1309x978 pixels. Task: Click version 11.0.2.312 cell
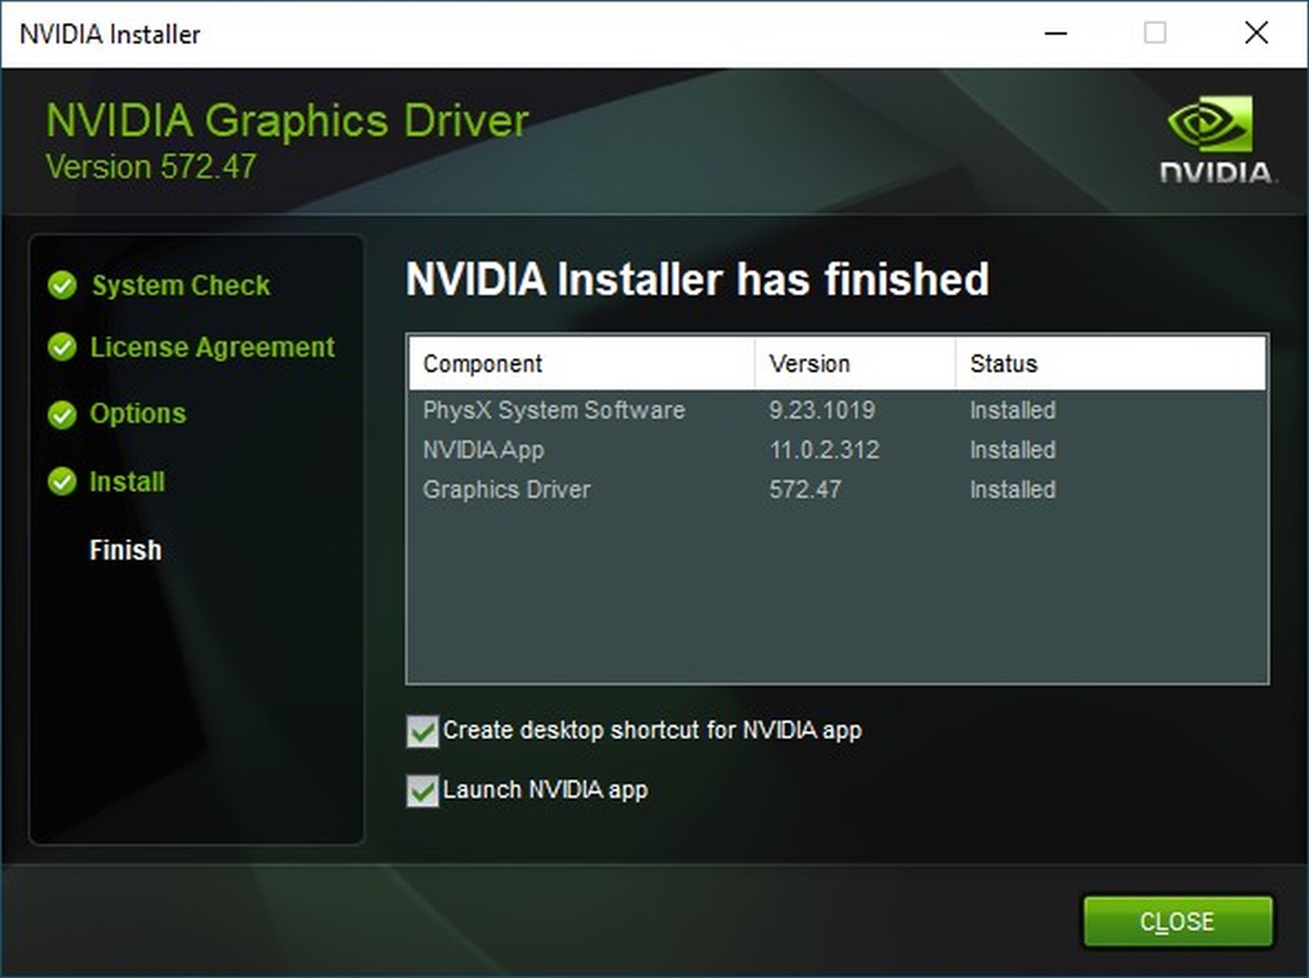point(824,450)
